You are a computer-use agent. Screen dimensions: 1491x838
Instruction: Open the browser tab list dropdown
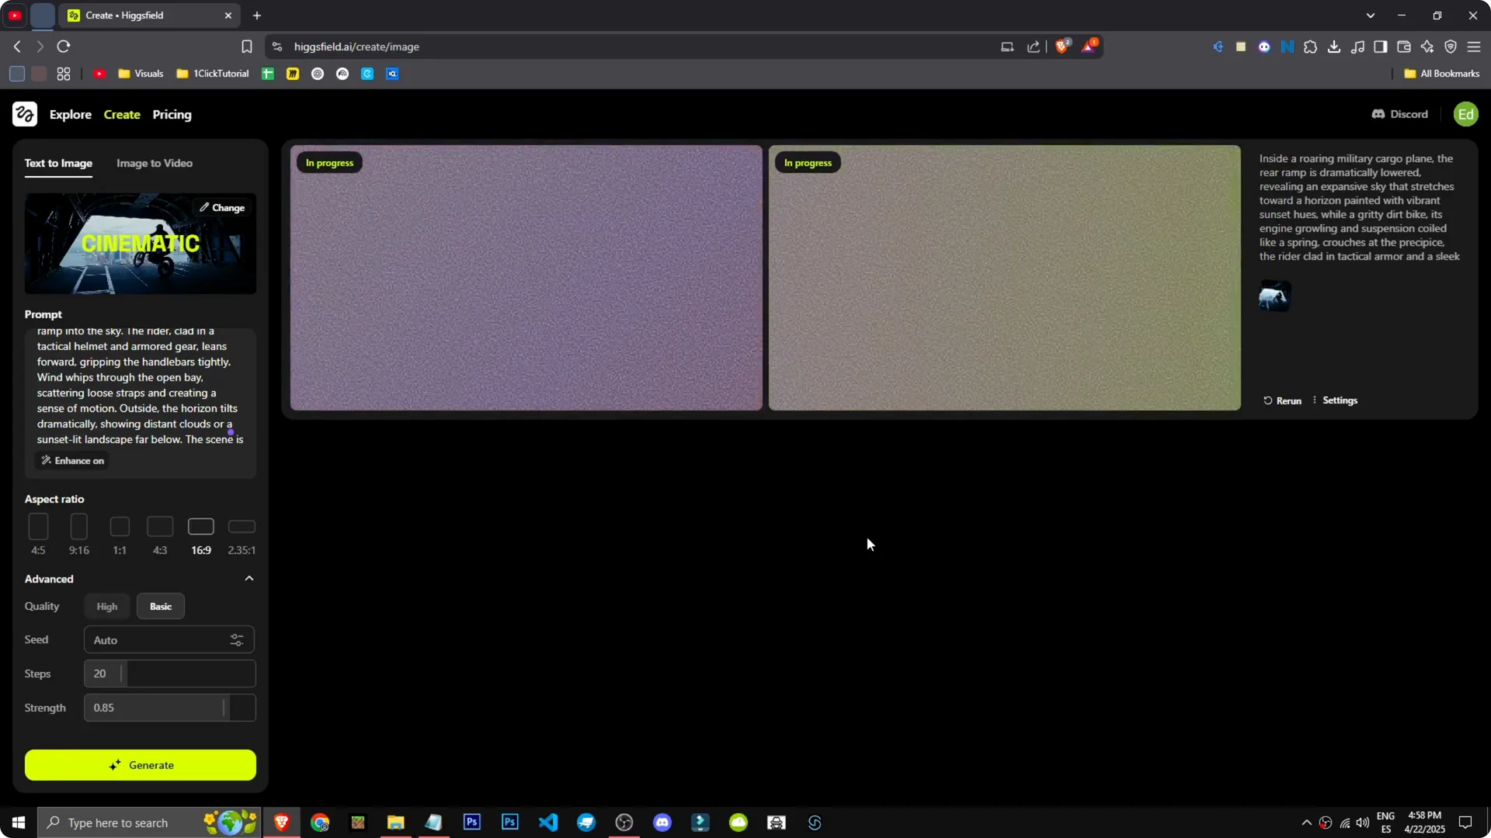[1371, 16]
